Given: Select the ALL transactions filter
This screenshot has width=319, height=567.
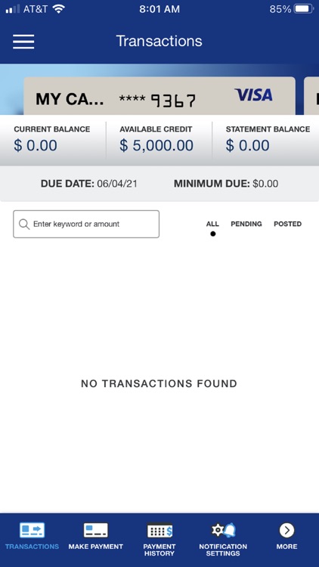Looking at the screenshot, I should [212, 224].
